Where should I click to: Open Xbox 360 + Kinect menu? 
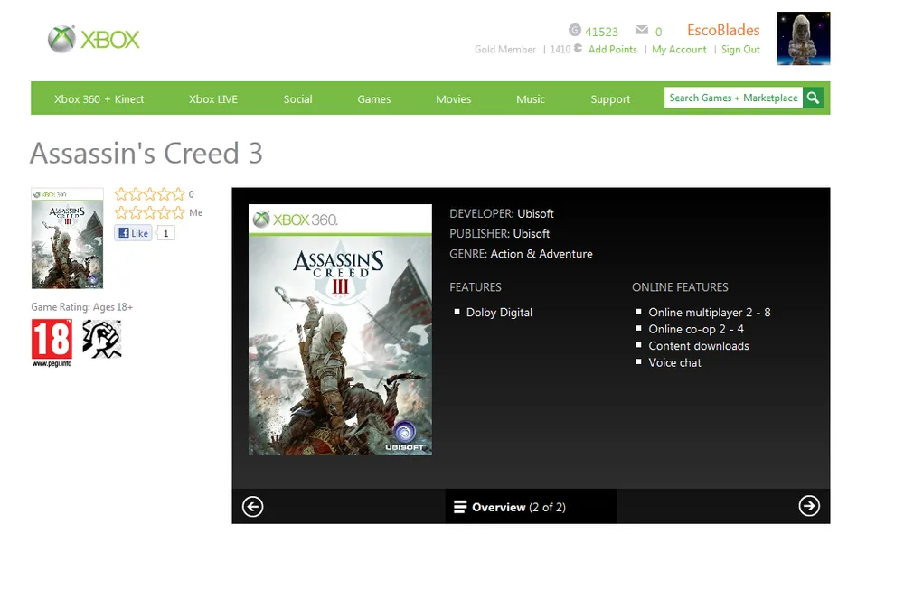99,99
